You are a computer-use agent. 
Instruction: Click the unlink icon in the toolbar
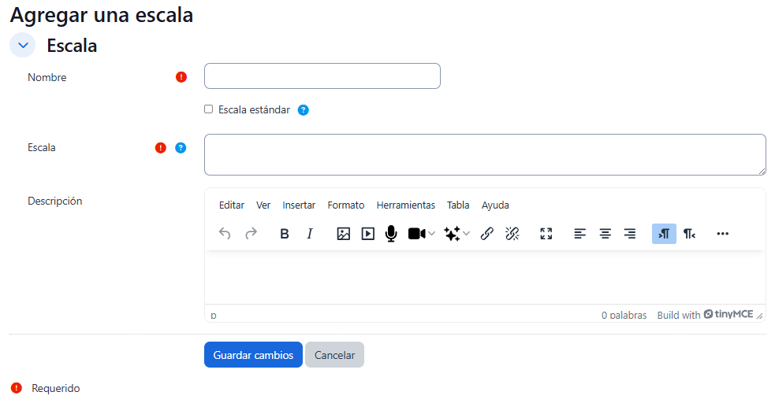(512, 234)
